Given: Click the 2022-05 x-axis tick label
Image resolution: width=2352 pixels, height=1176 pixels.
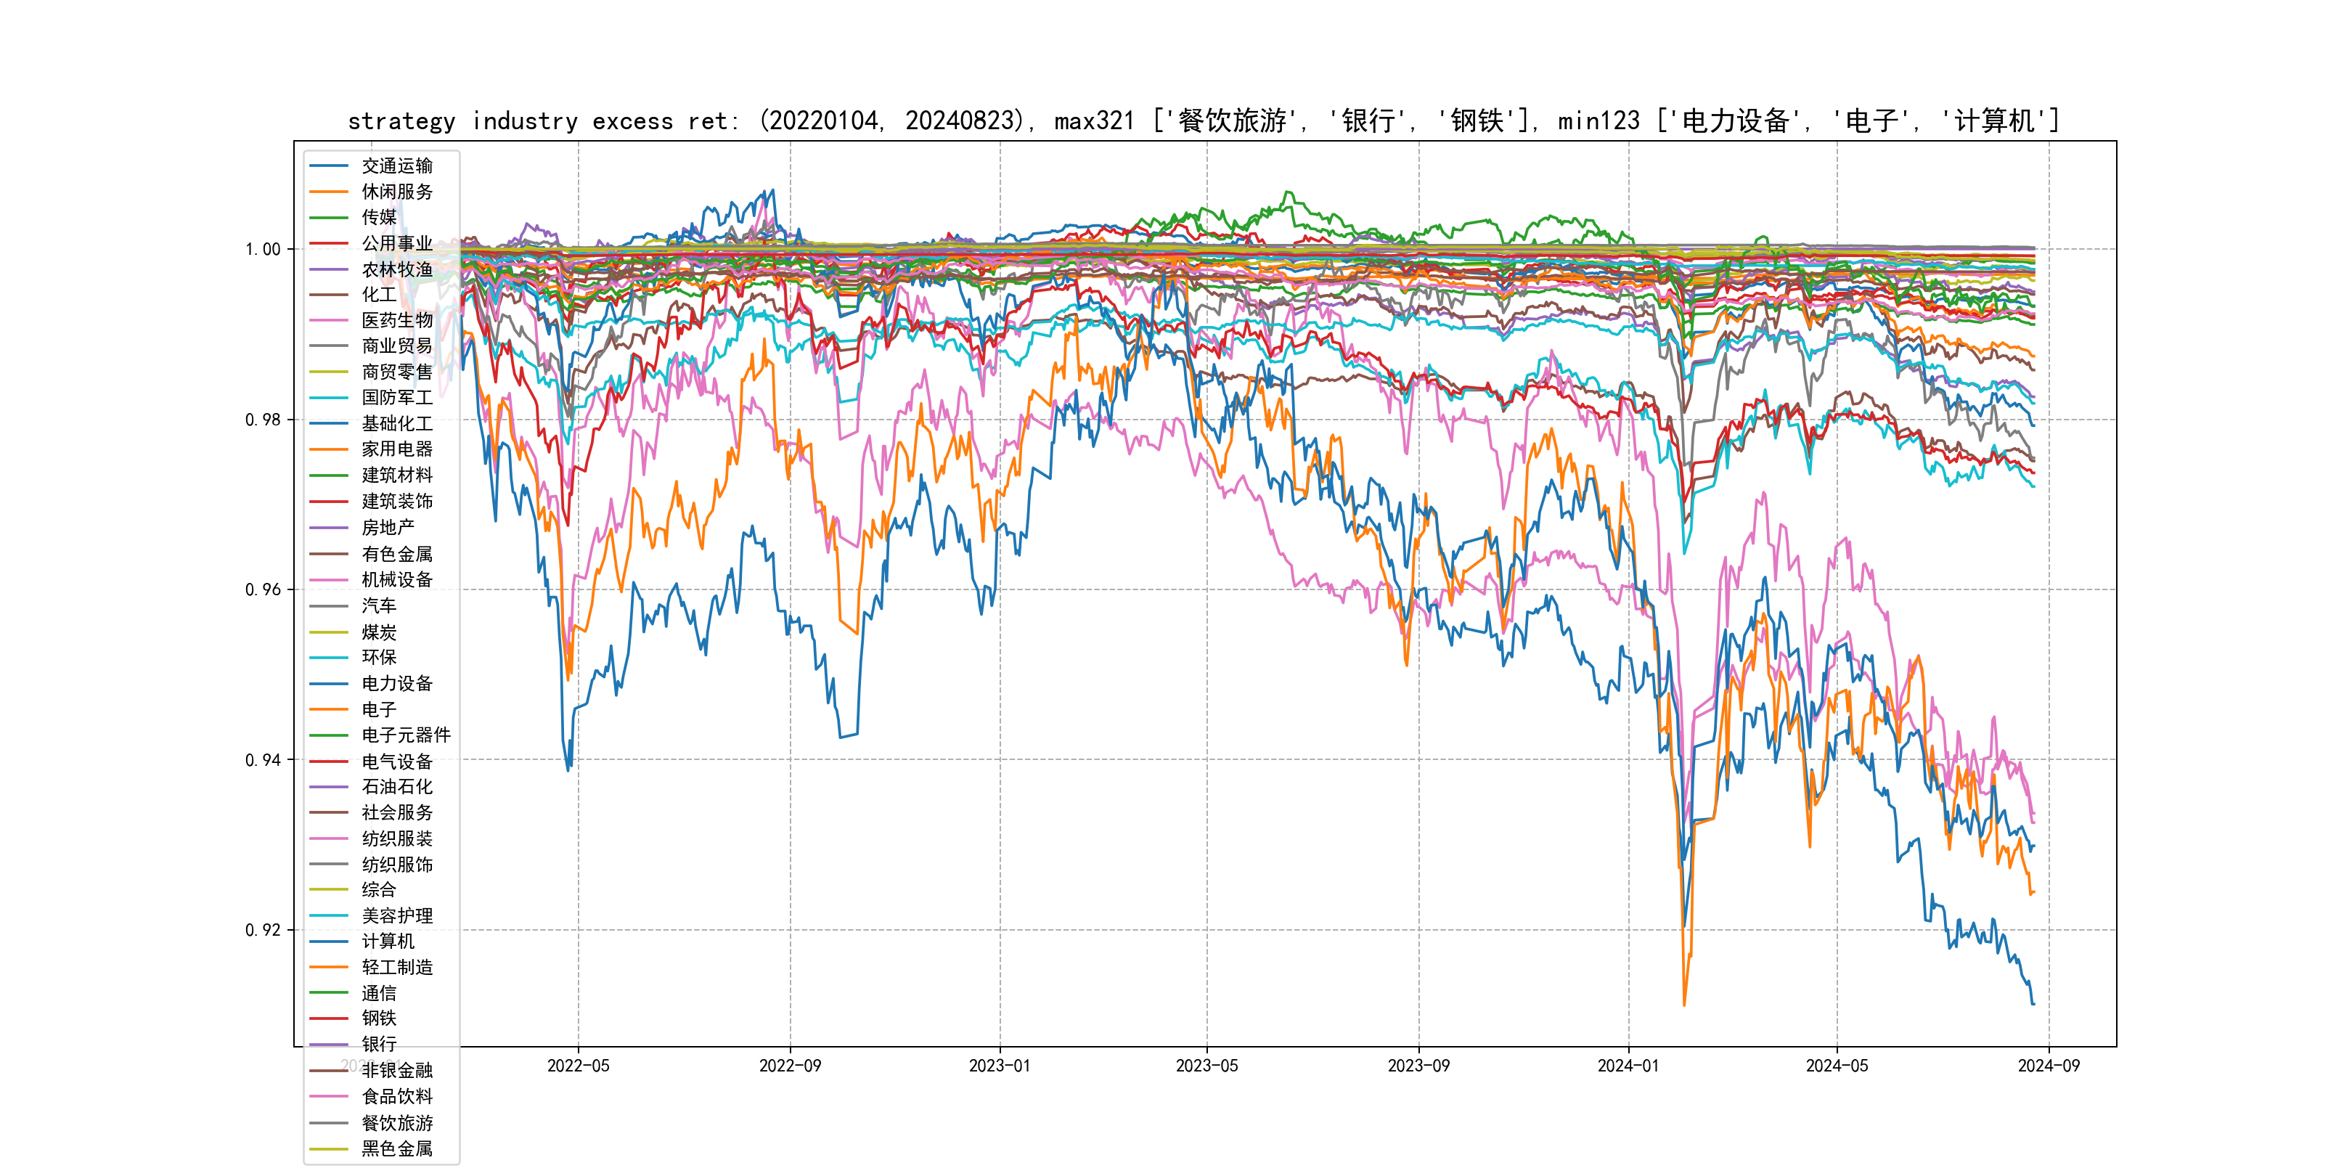Looking at the screenshot, I should pos(578,1066).
